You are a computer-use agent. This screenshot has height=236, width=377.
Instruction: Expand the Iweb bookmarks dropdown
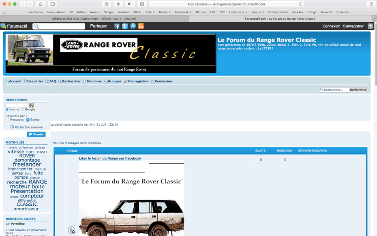pyautogui.click(x=95, y=12)
